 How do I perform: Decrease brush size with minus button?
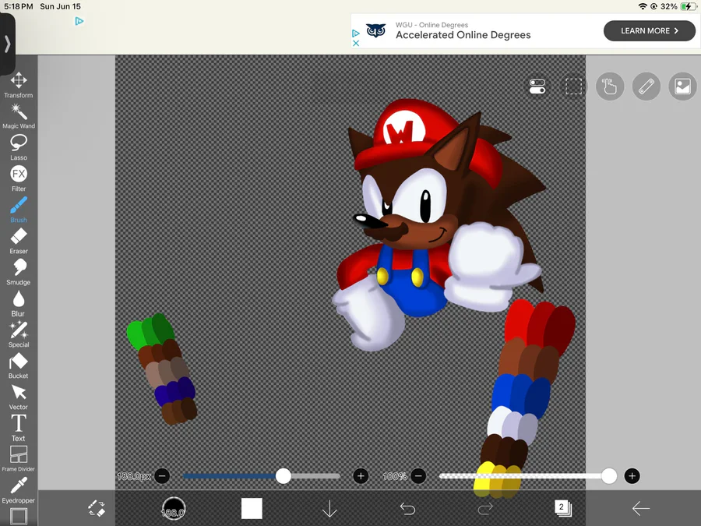click(162, 476)
